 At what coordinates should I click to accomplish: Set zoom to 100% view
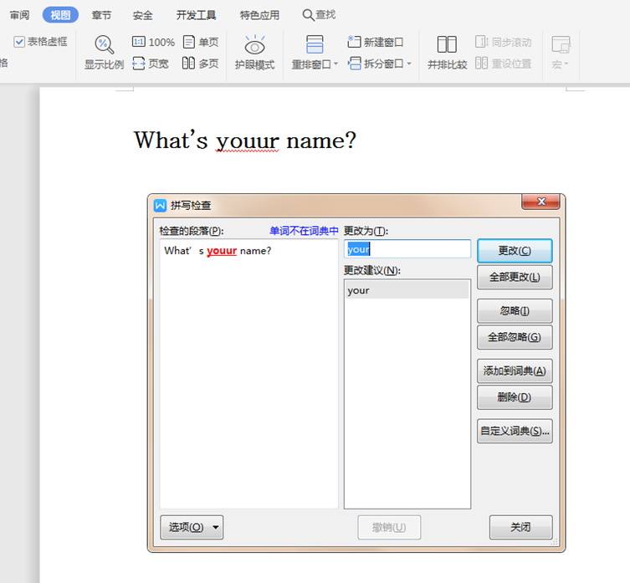click(x=154, y=42)
